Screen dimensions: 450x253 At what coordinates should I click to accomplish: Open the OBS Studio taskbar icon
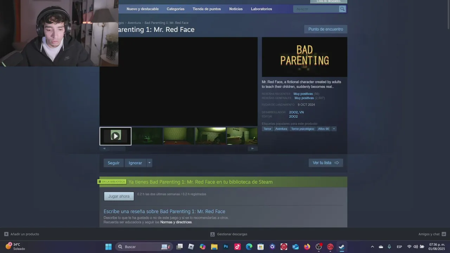(x=319, y=247)
